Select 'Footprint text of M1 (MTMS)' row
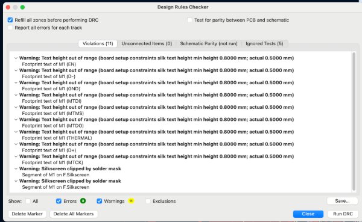362x222 pixels. coord(53,113)
